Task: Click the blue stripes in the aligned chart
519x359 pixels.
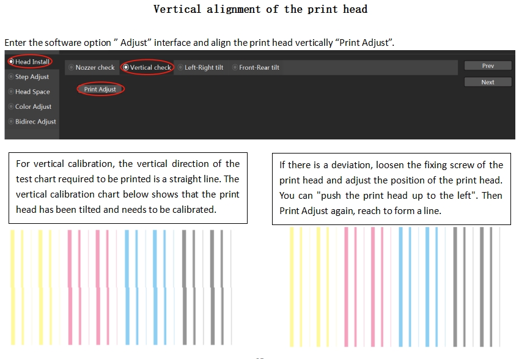Action: (x=419, y=286)
